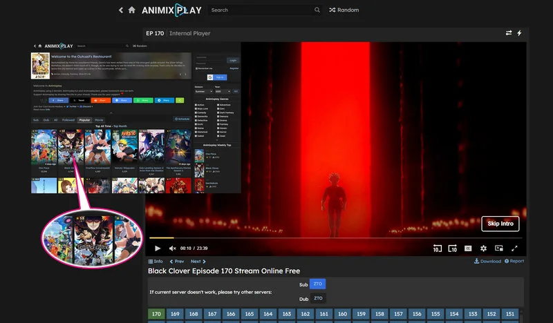Check the Action genre checkbox
Viewport: 553px width, 323px height.
(196, 105)
